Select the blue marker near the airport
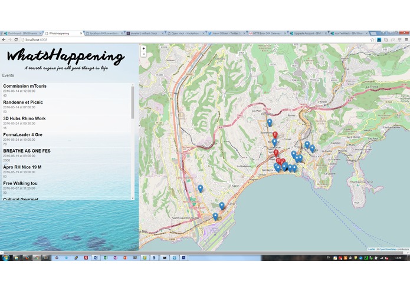Viewport: 410px width, 291px height. click(215, 216)
